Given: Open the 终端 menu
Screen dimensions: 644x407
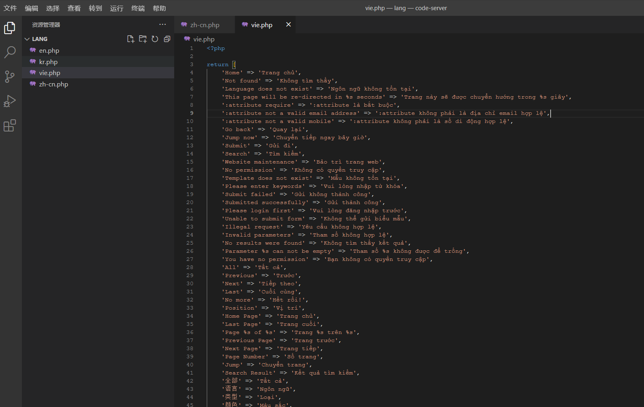Looking at the screenshot, I should pyautogui.click(x=138, y=8).
